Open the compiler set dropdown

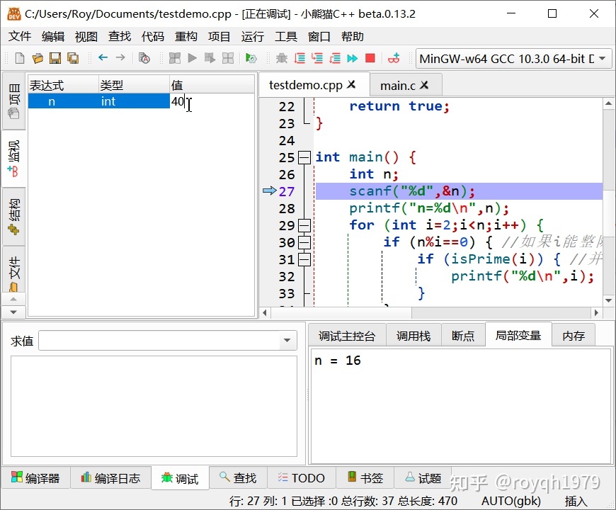[514, 59]
